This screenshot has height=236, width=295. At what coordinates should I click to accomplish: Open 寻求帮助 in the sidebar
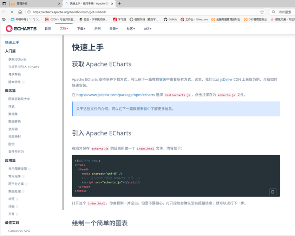(14, 74)
